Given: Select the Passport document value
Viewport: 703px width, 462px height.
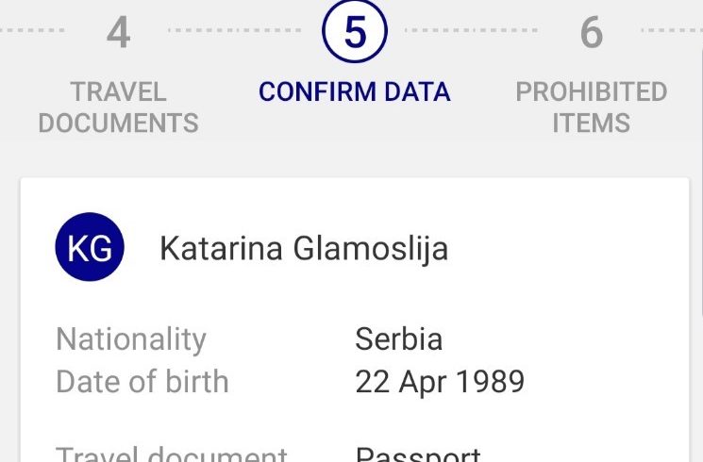Looking at the screenshot, I should pos(418,454).
